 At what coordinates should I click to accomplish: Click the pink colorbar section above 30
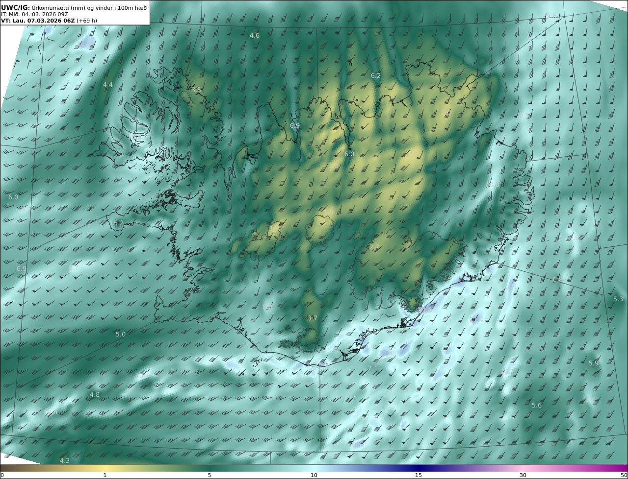[523, 468]
